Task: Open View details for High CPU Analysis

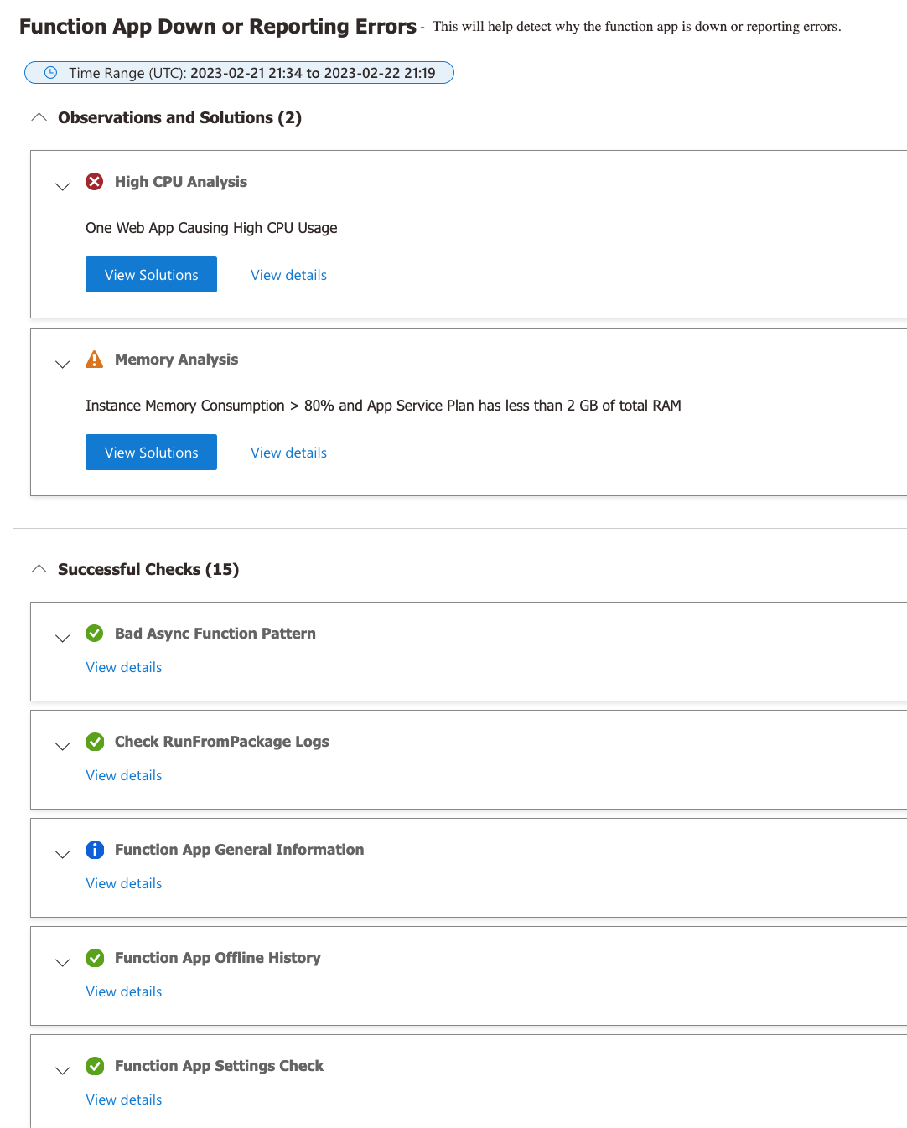Action: click(288, 274)
